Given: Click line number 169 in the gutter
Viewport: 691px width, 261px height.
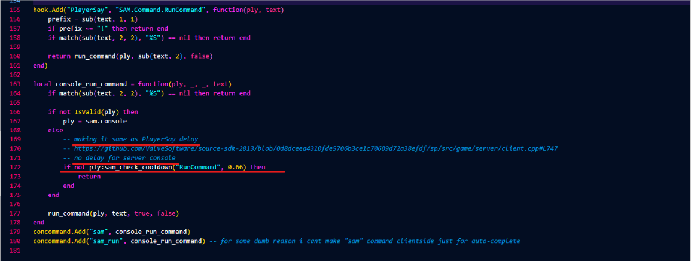Looking at the screenshot, I should [14, 139].
